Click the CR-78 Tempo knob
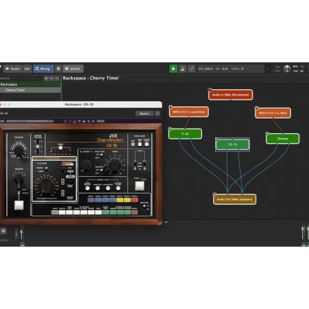The width and height of the screenshot is (309, 309). [115, 165]
